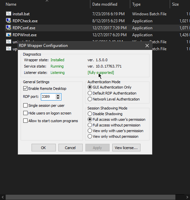Click the horizontal scrollbar thumb
Viewport: 190px width, 200px height.
[x=90, y=197]
